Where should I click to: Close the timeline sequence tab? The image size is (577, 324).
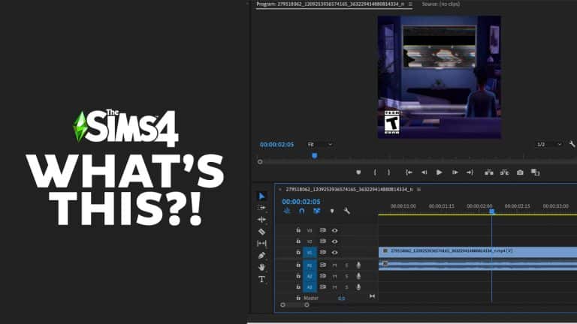280,190
